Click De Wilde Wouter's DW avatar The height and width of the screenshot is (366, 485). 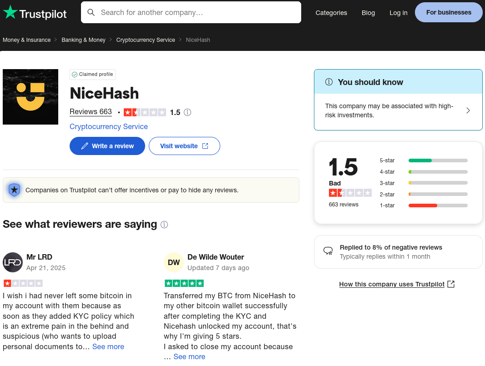pos(173,262)
